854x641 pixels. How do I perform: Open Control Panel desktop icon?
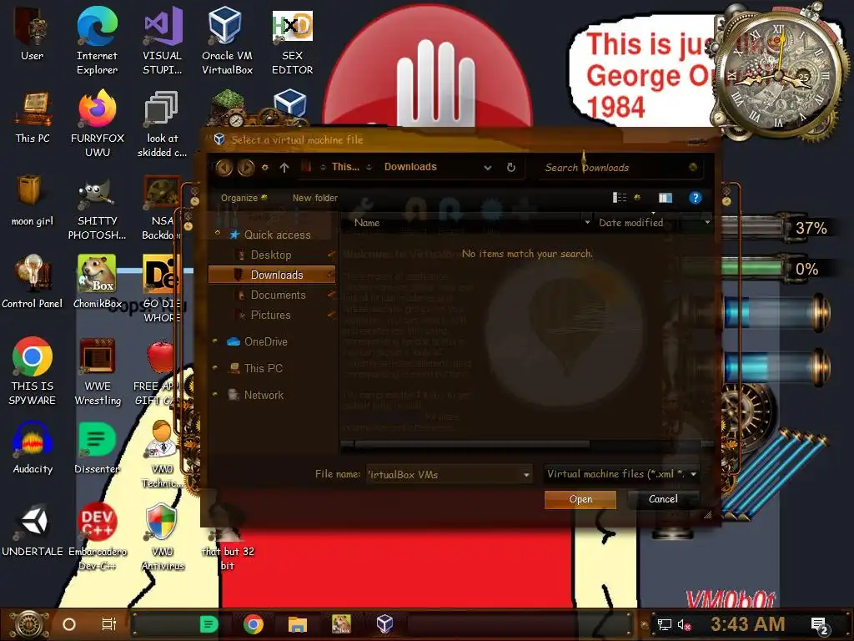(33, 282)
